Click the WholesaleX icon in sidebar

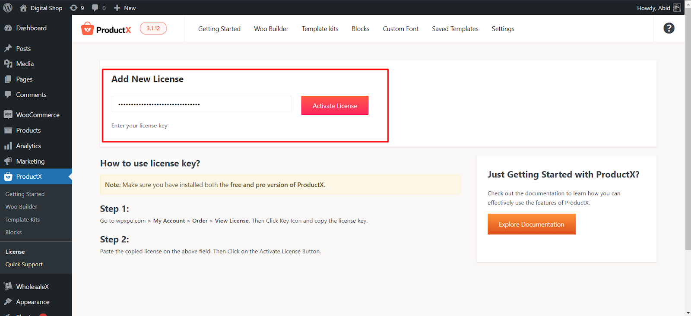8,287
